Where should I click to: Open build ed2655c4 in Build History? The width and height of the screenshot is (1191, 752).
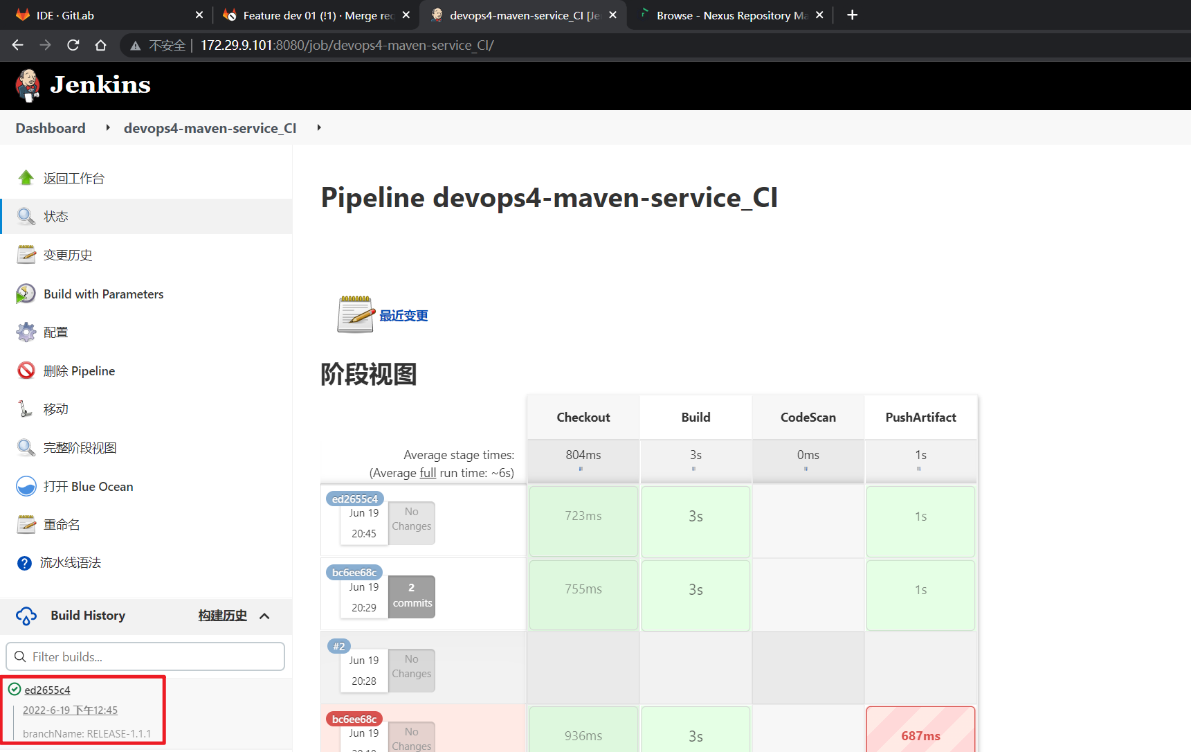tap(47, 690)
